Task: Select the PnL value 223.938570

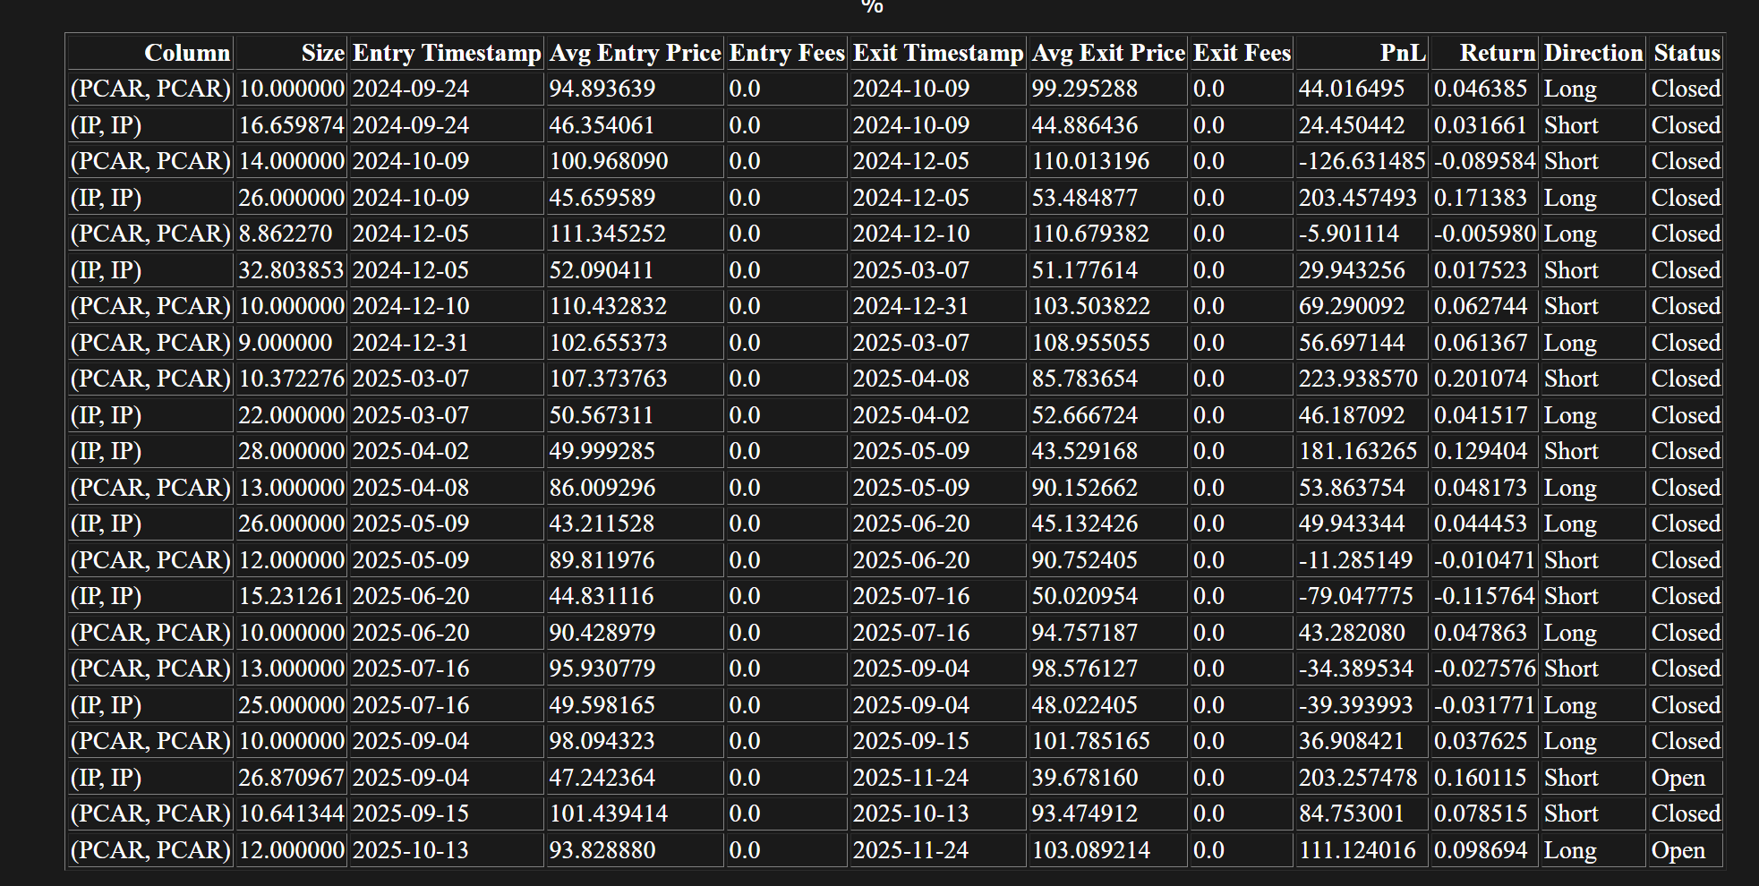Action: point(1358,379)
